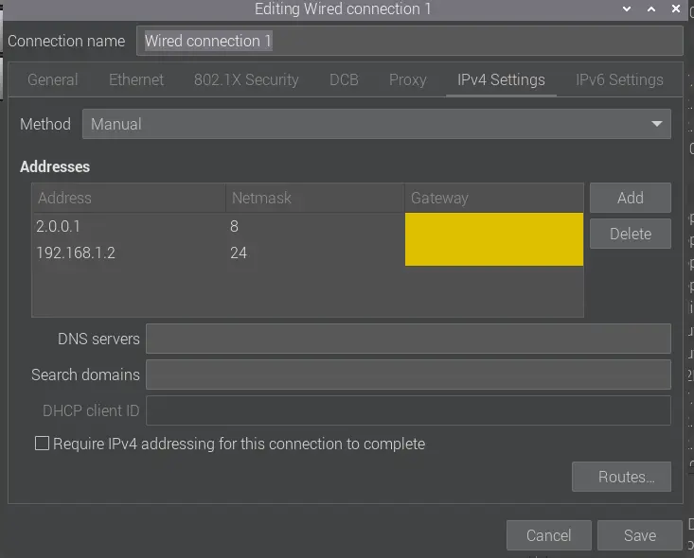
Task: Focus the Connection name text field
Action: pos(410,41)
